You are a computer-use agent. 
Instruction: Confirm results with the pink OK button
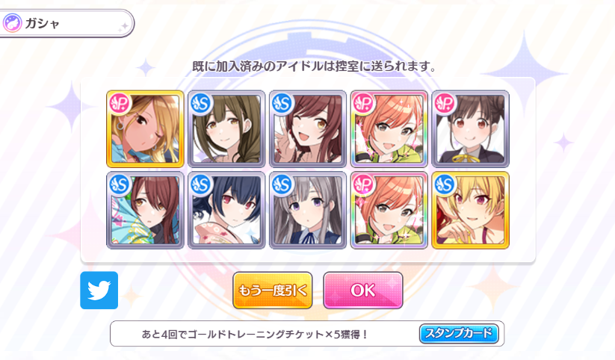[363, 291]
